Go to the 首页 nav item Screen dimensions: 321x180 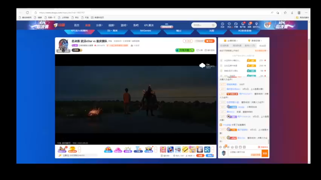click(77, 25)
